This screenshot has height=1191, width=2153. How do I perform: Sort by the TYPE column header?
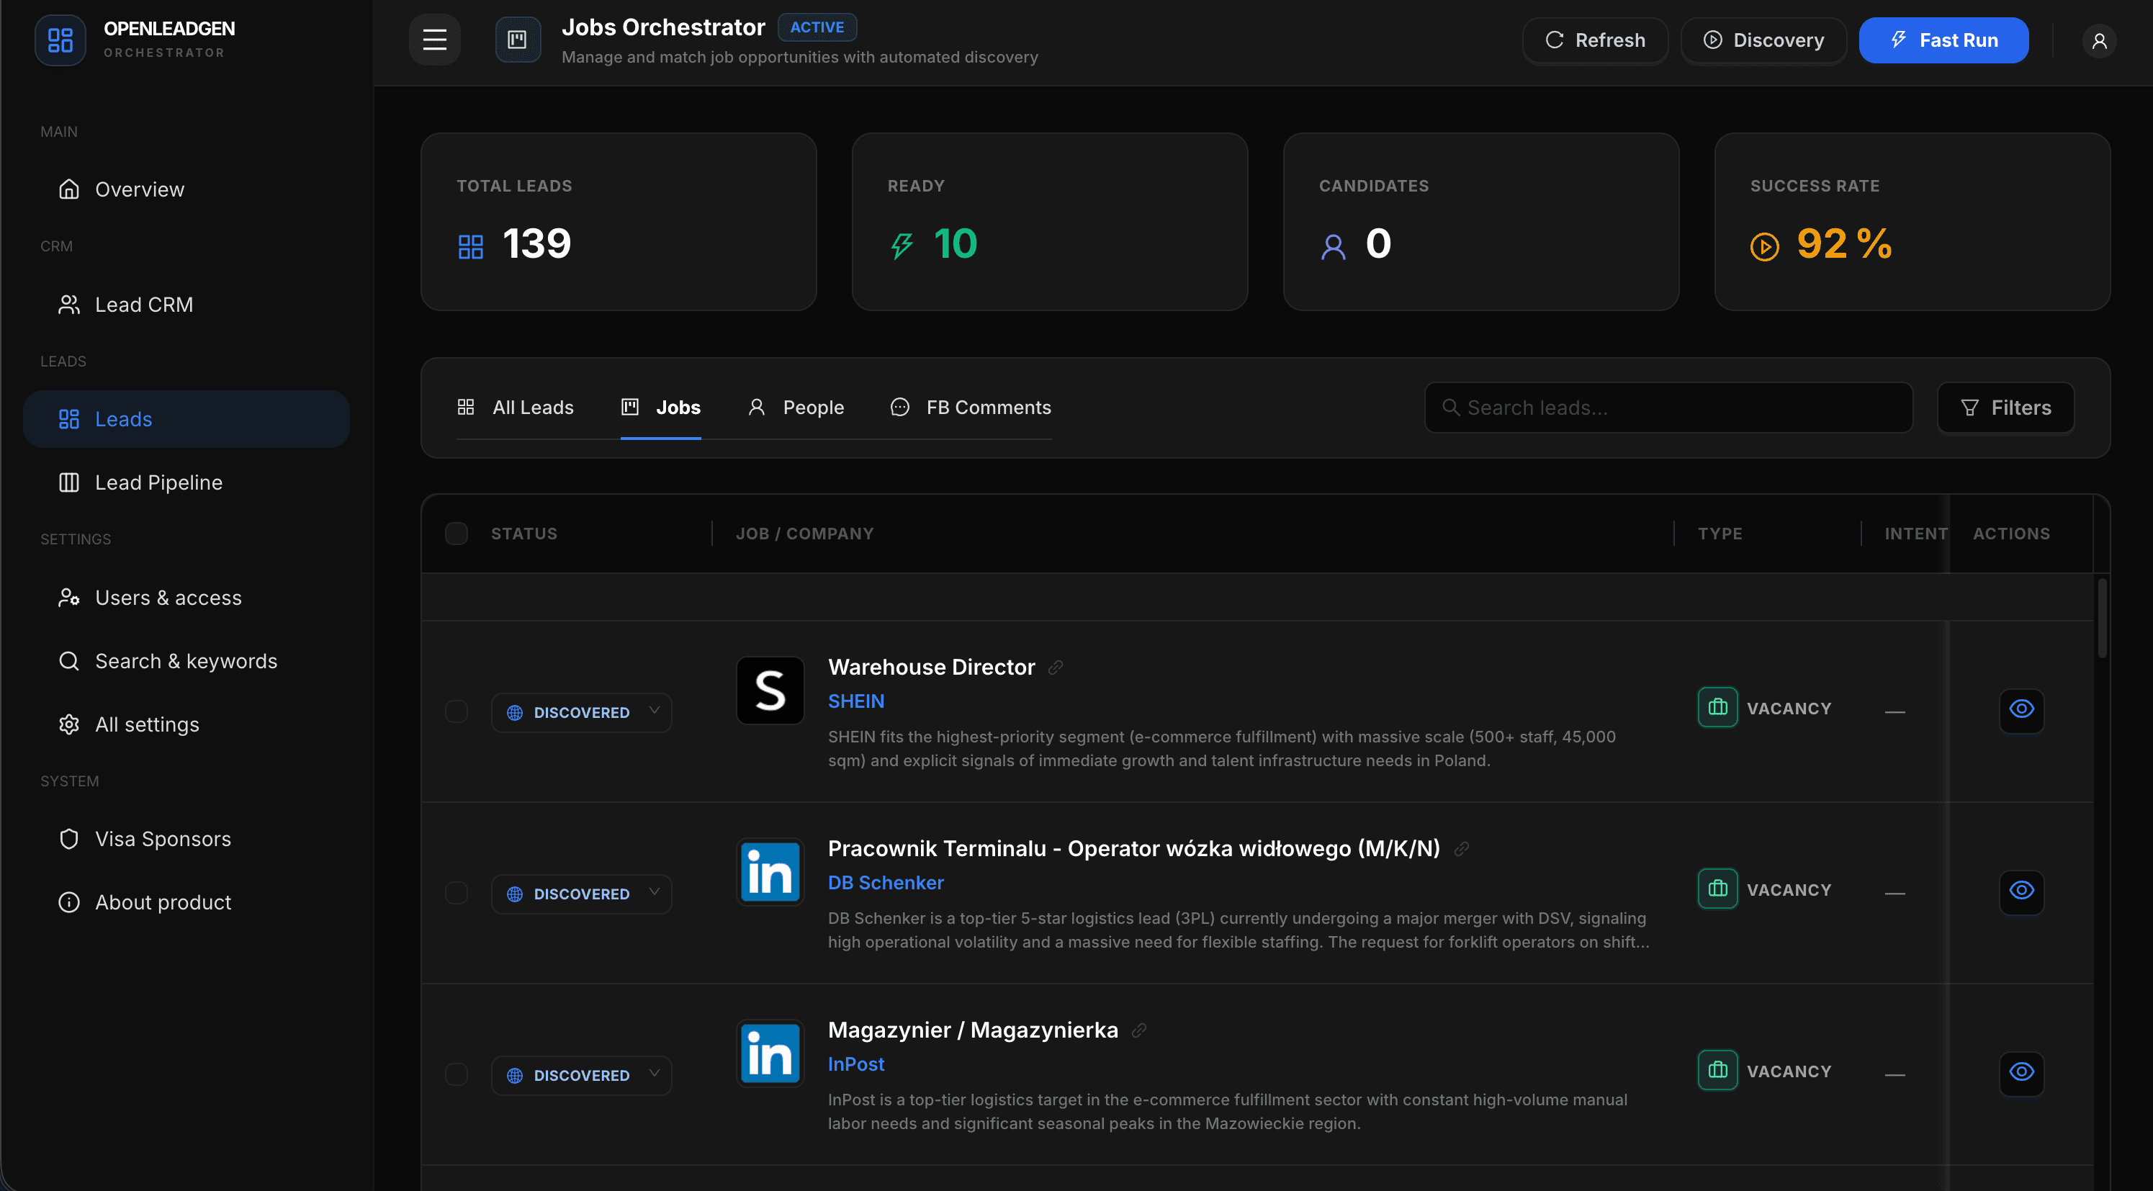[x=1720, y=534]
